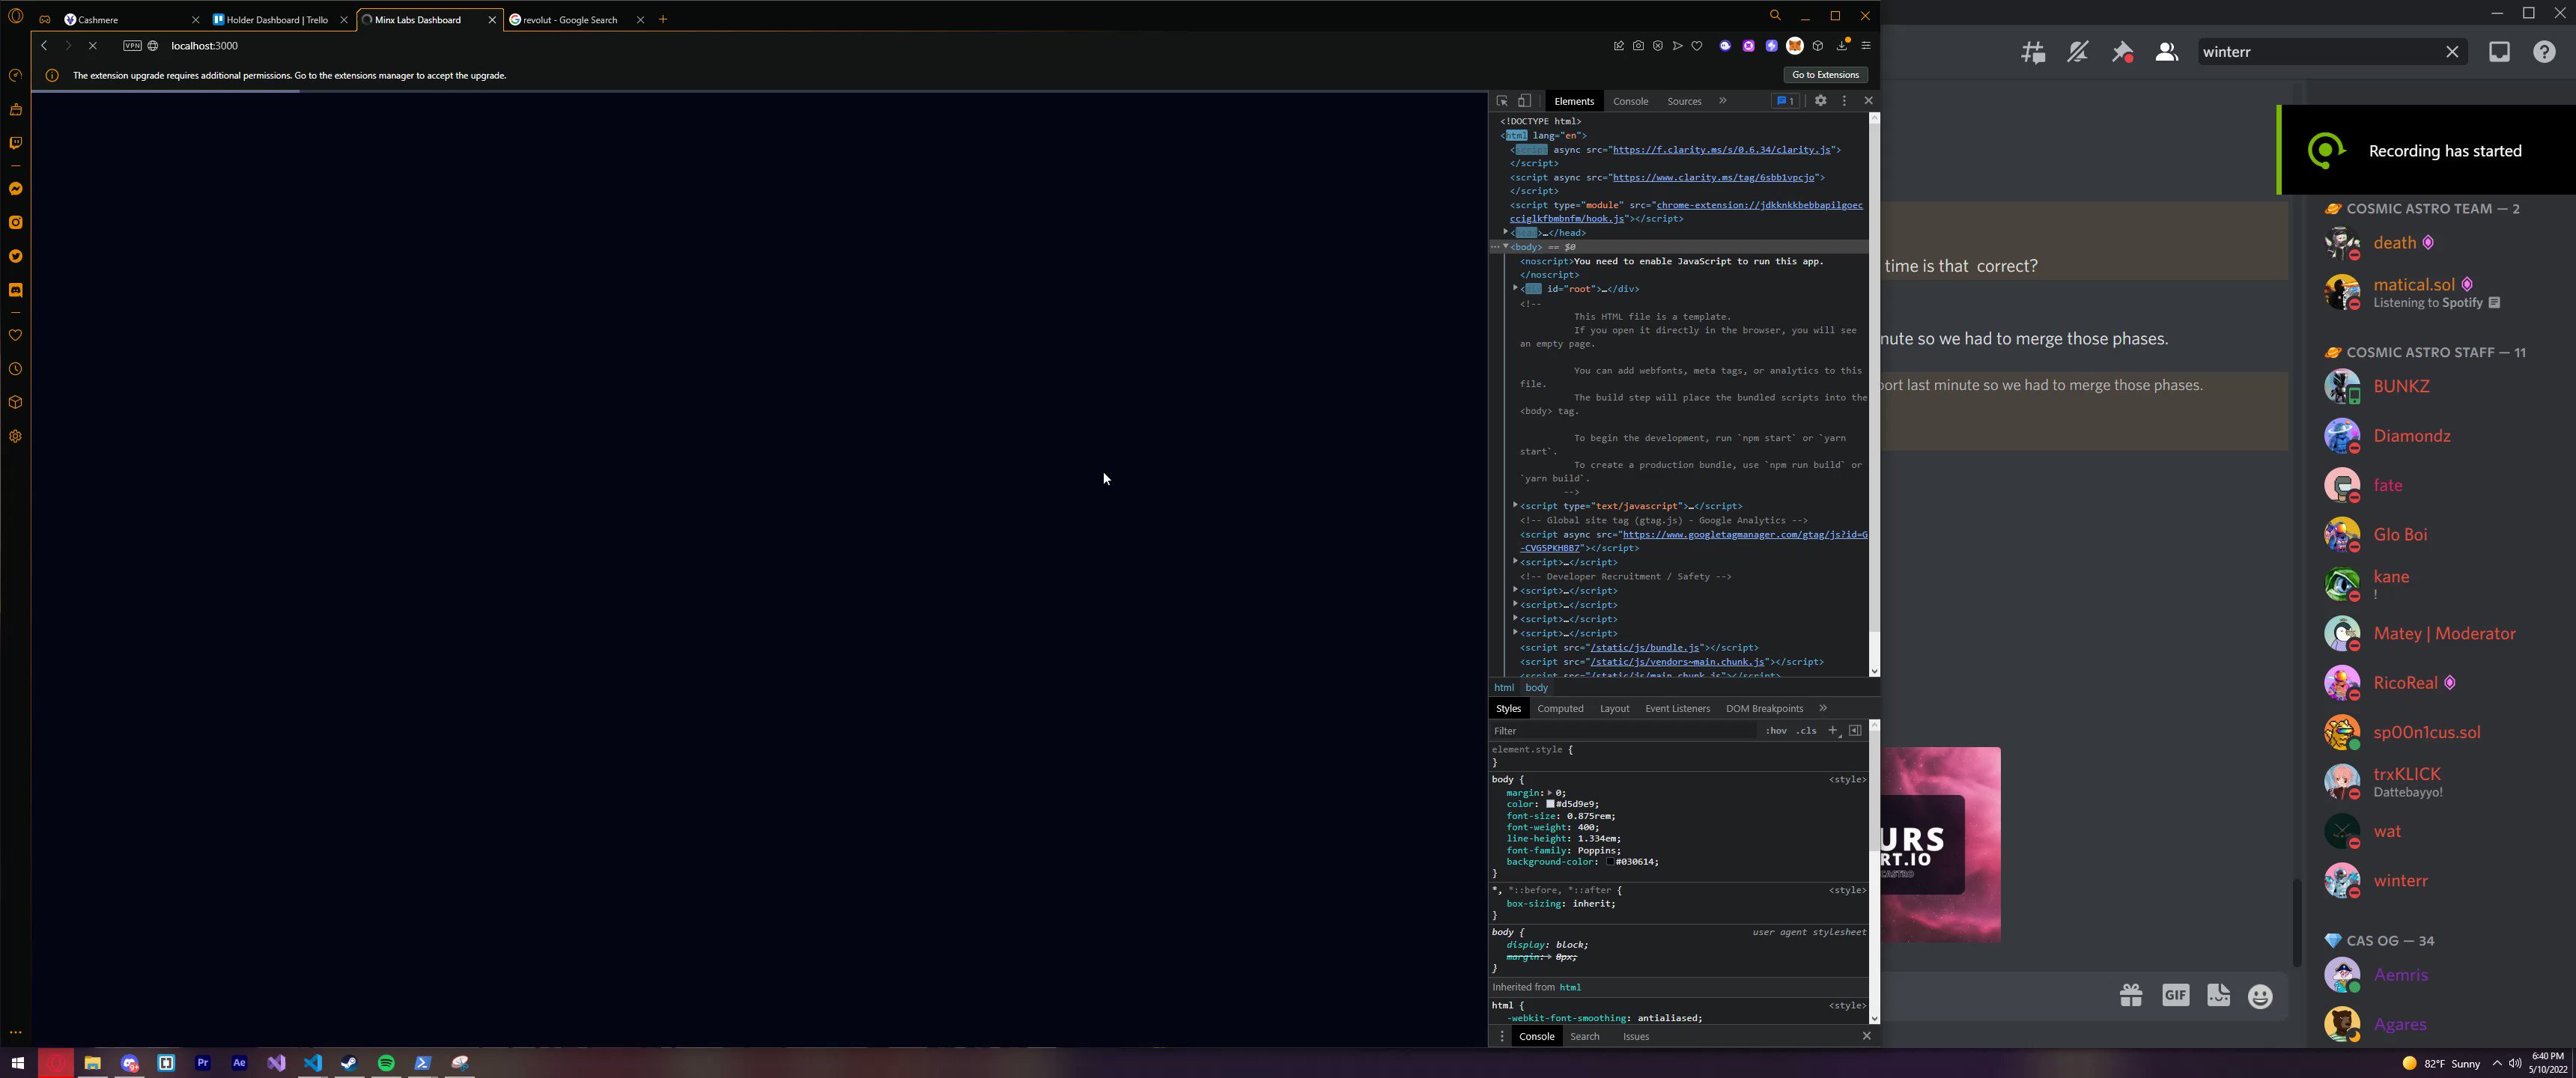
Task: Open bookmark heart icon in toolbar
Action: click(1697, 46)
